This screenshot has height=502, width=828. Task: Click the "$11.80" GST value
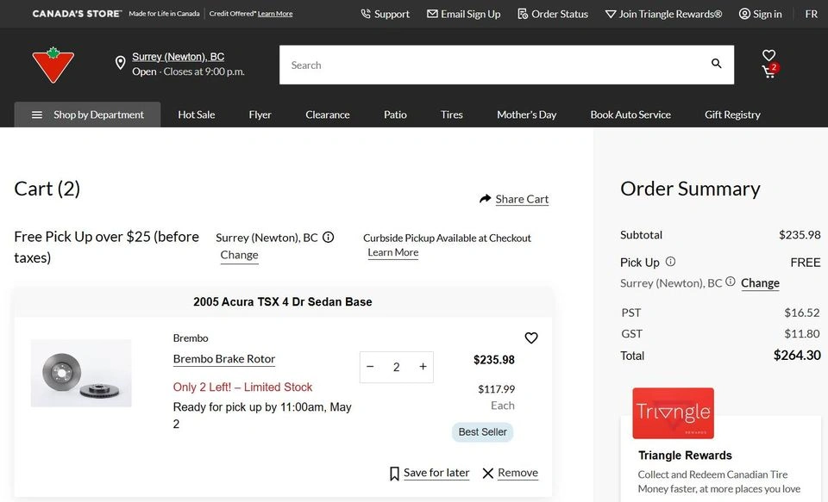[801, 334]
